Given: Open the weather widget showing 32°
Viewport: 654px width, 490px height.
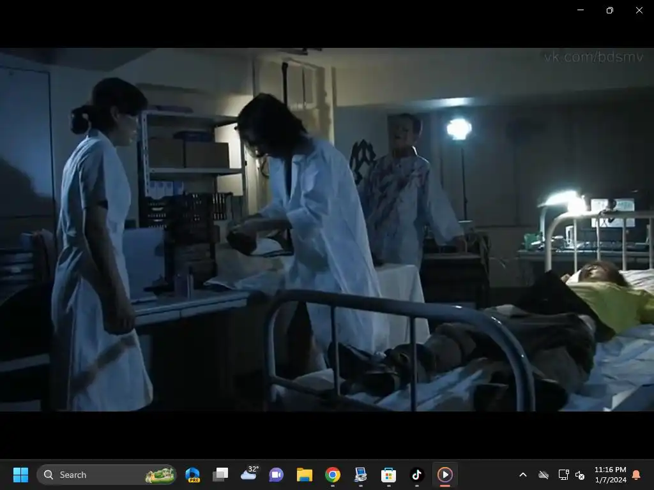Looking at the screenshot, I should (x=249, y=474).
